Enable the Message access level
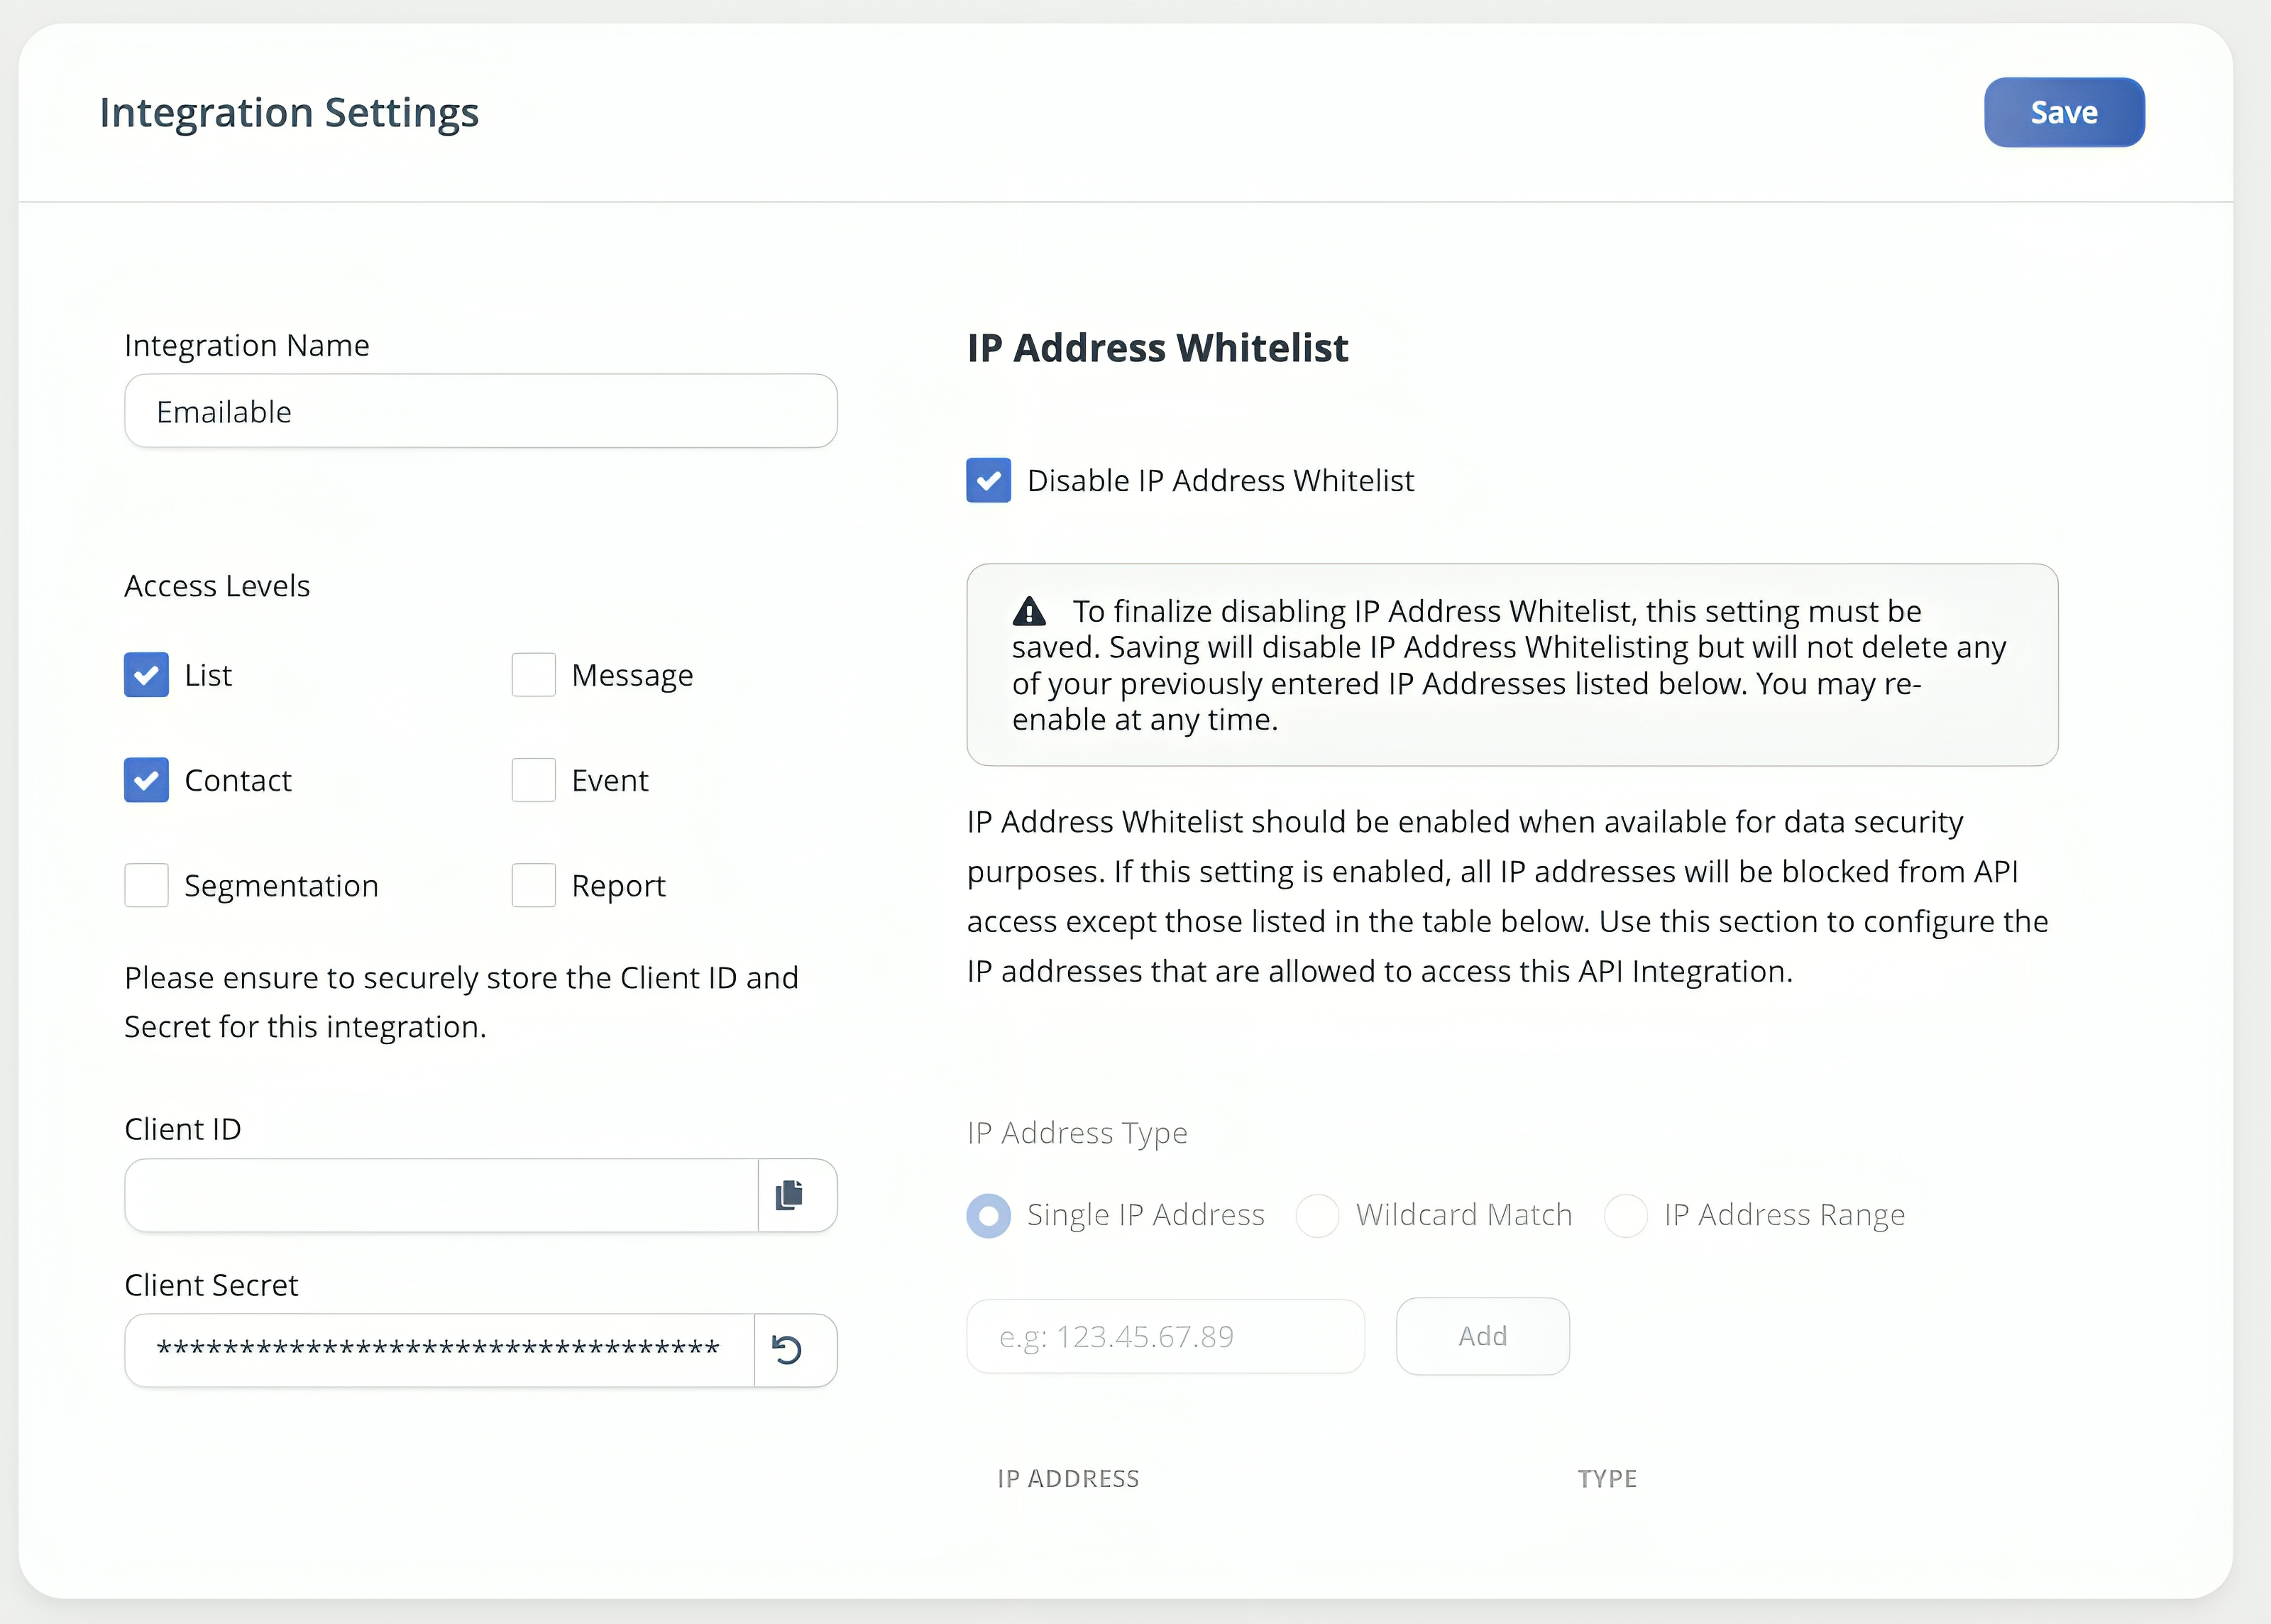The image size is (2271, 1624). coord(534,675)
